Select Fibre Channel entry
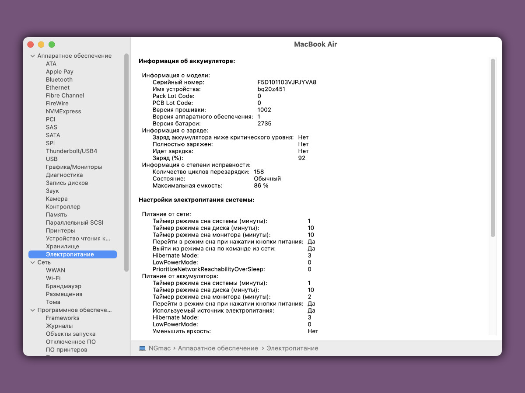 click(65, 95)
